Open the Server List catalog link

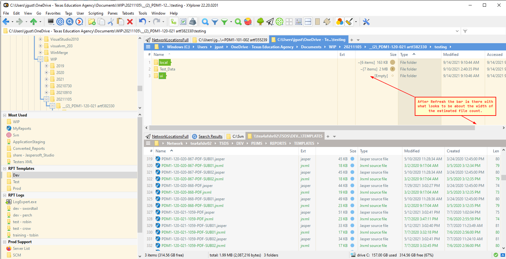[21, 249]
